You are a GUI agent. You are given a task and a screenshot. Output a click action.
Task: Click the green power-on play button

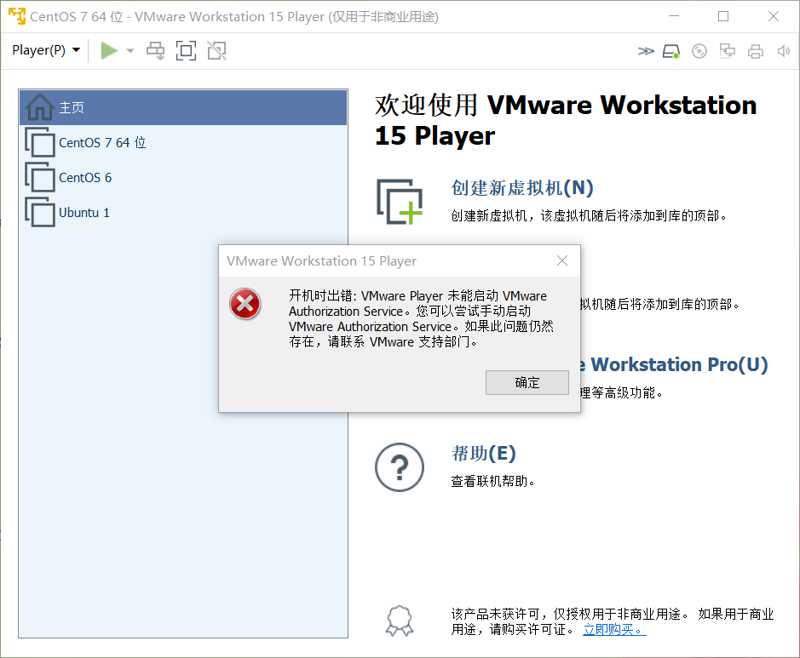pyautogui.click(x=109, y=50)
